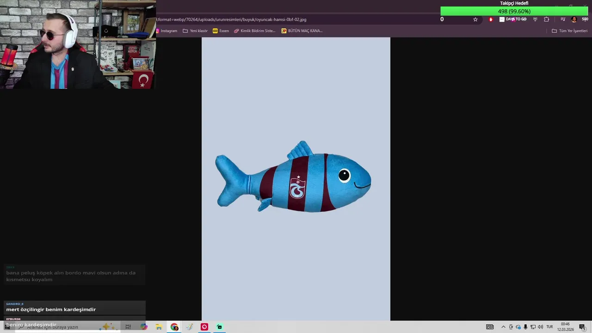Open the media control music-note icon
This screenshot has width=592, height=333.
[x=563, y=19]
